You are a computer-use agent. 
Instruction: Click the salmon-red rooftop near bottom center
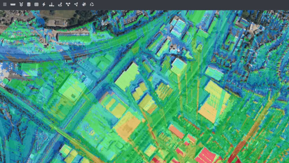pos(176,132)
